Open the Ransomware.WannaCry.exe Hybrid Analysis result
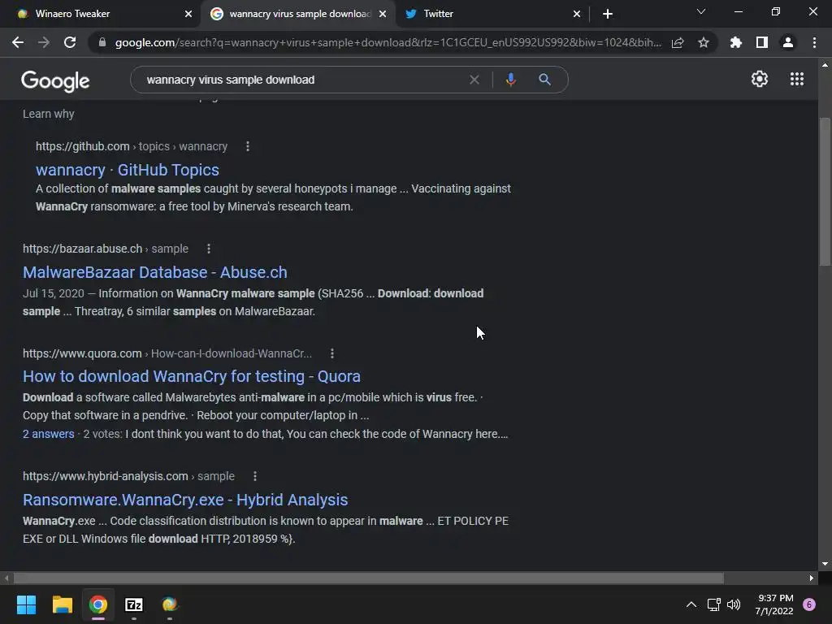This screenshot has width=832, height=624. (185, 500)
